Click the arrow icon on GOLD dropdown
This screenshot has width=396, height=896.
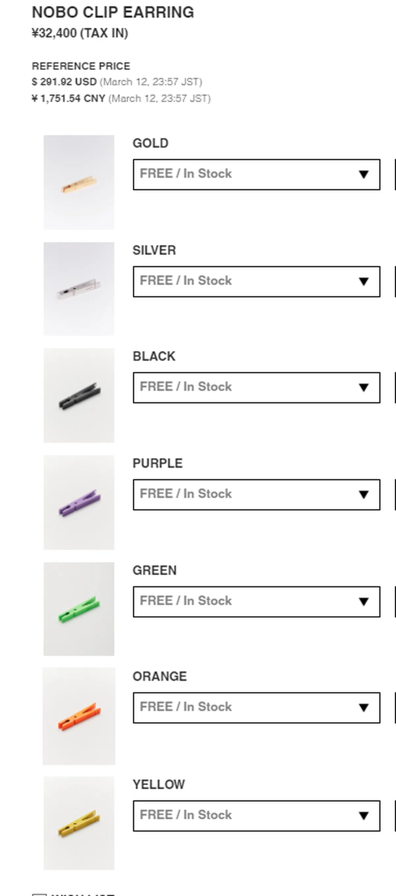coord(364,175)
